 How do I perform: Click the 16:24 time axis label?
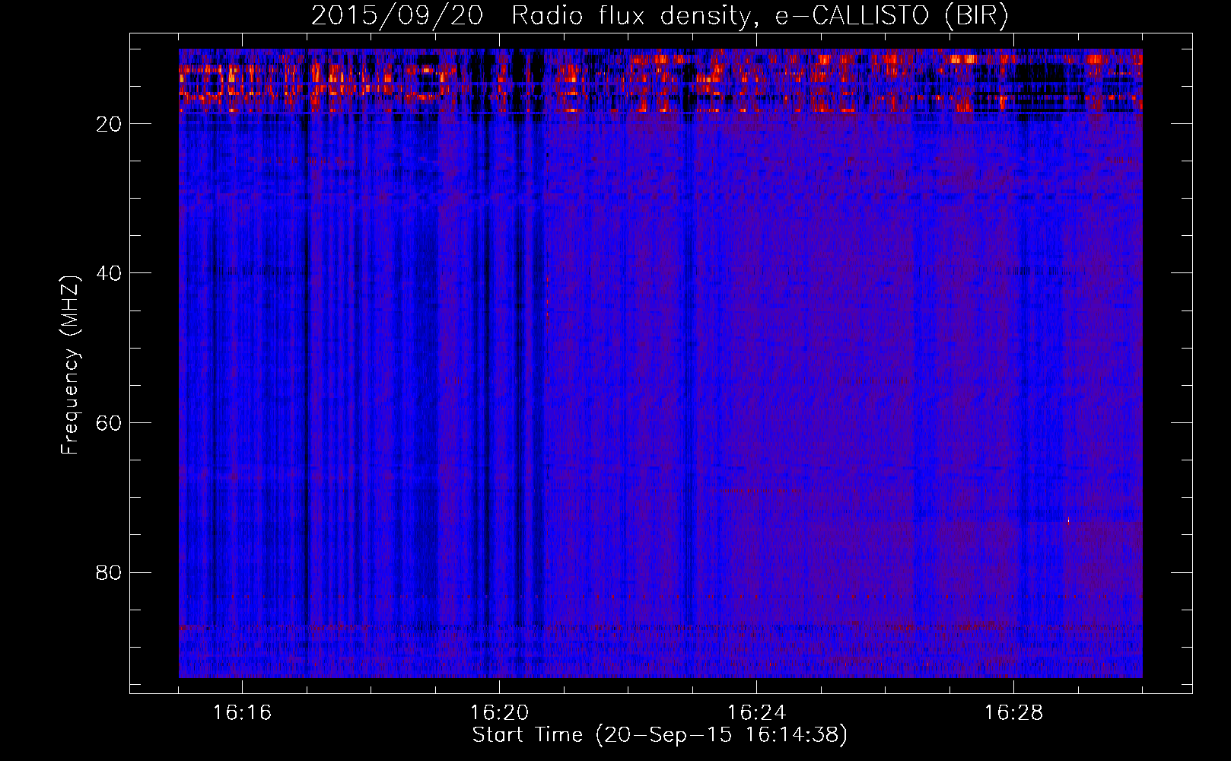756,713
